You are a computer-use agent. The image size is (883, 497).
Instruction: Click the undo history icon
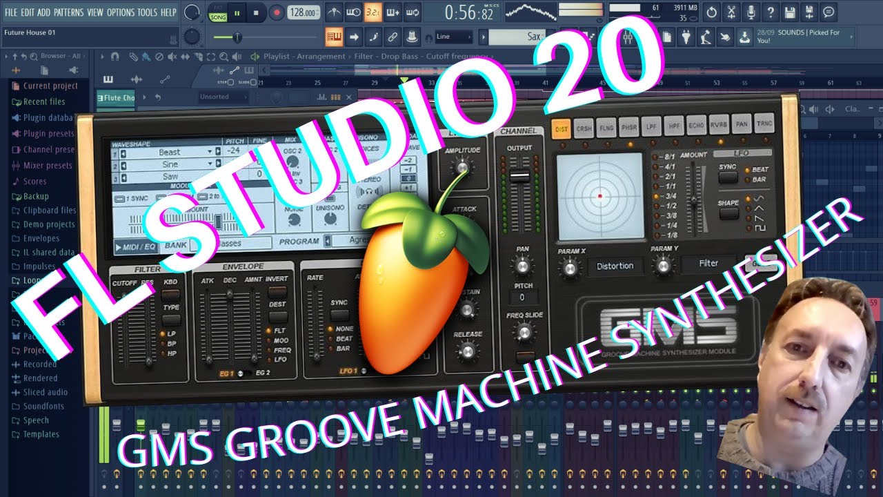712,12
